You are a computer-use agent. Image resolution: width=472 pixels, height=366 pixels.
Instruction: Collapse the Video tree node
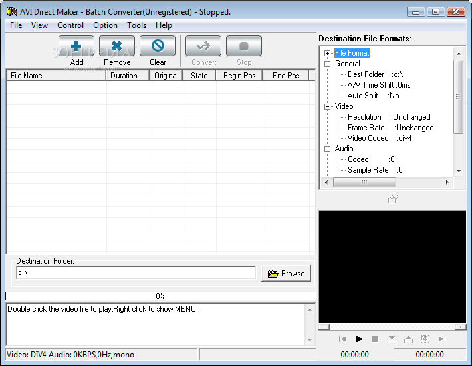click(x=327, y=106)
